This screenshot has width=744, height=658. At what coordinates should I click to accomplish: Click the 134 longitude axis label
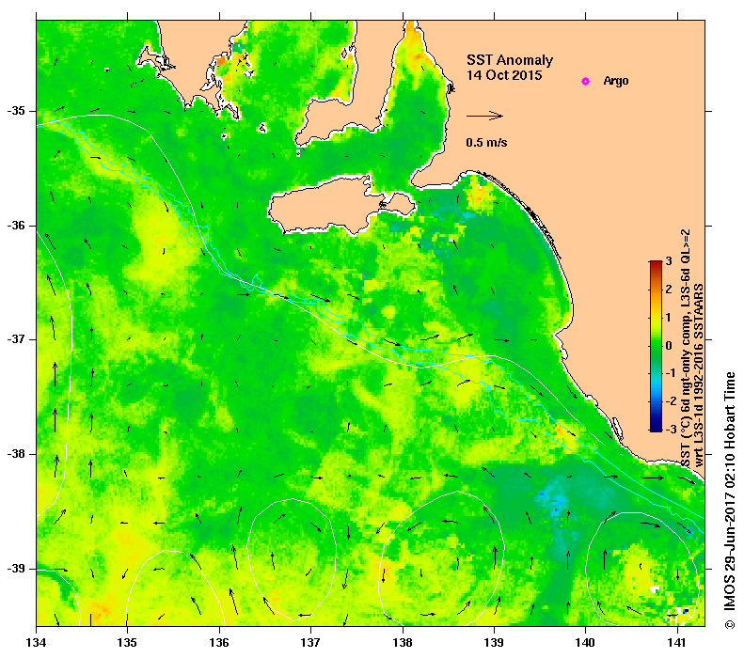click(37, 643)
